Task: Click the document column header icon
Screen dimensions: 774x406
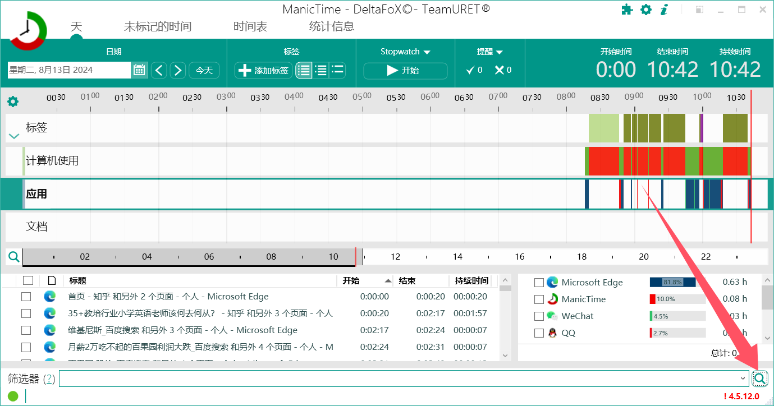Action: click(52, 280)
